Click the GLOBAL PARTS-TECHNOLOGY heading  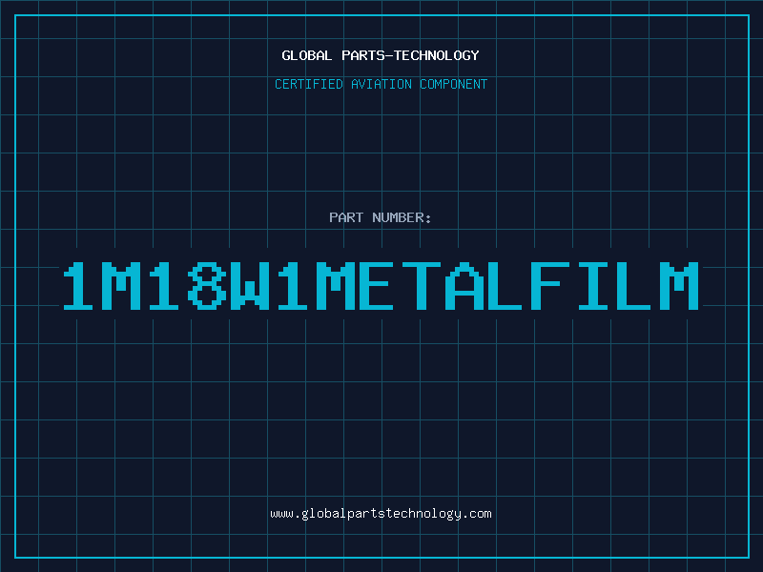pos(381,55)
